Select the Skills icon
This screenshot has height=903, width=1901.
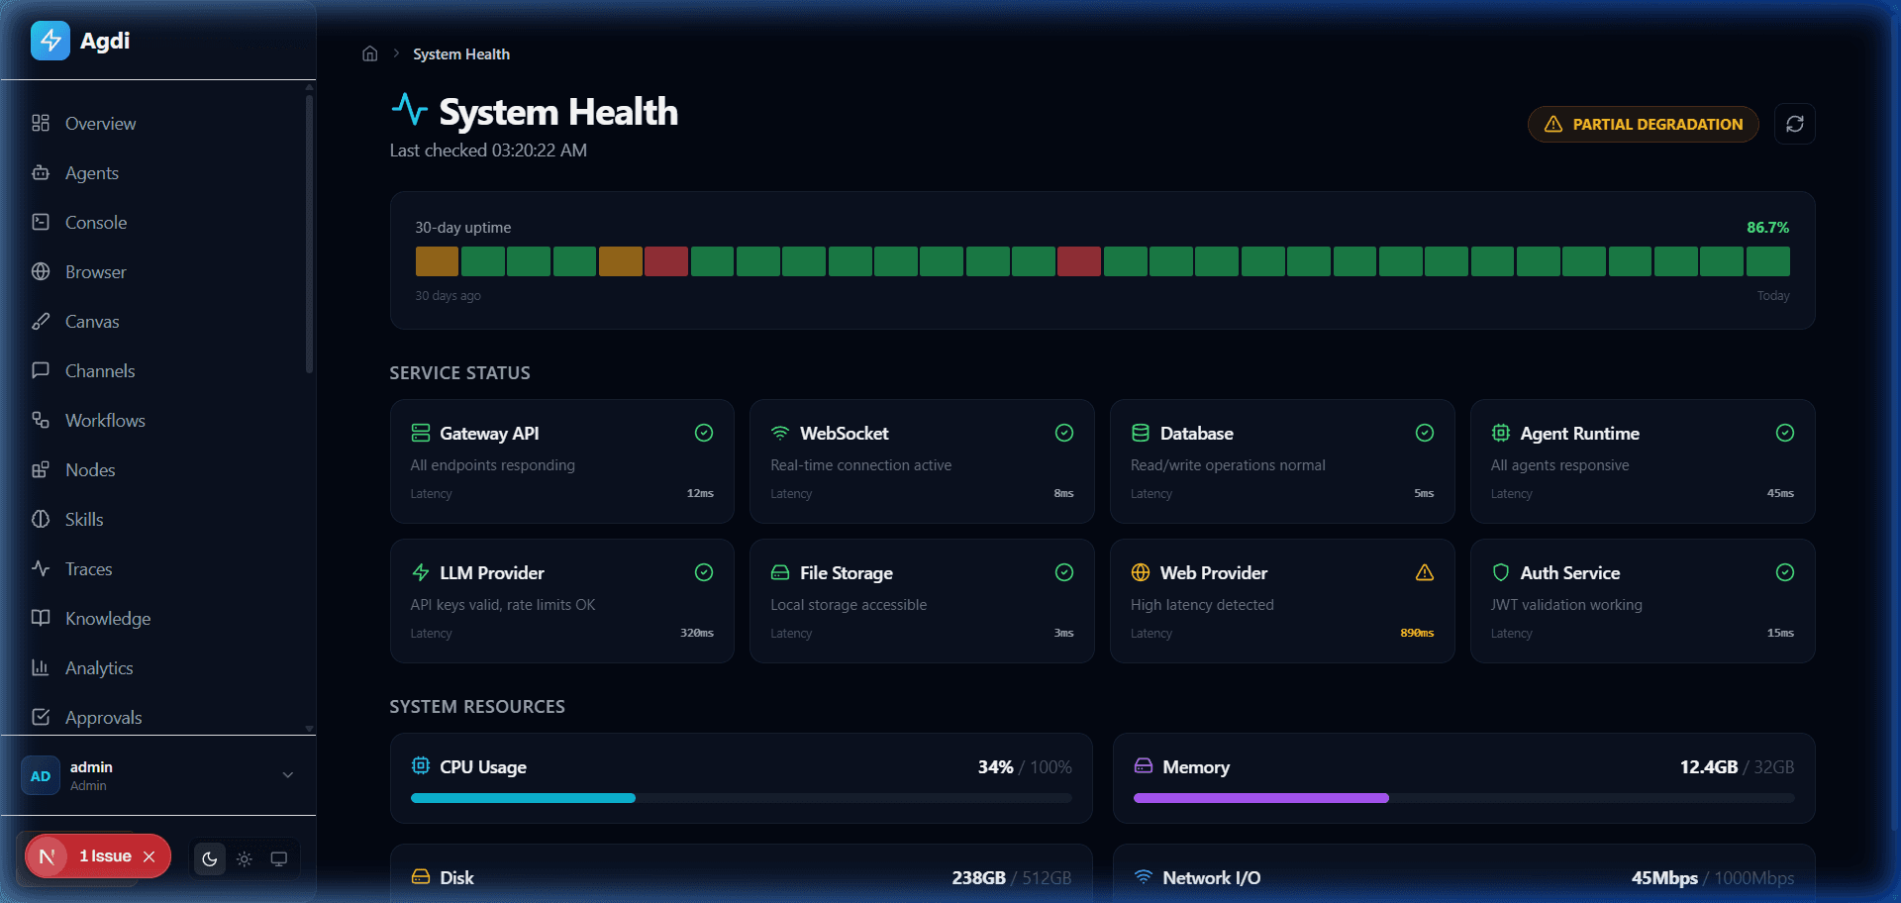(41, 519)
